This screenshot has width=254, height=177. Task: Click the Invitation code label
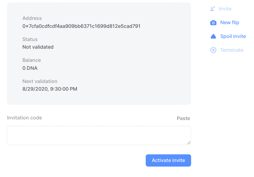point(25,118)
